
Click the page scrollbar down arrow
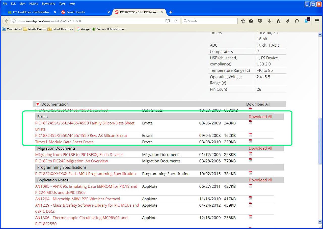pyautogui.click(x=320, y=222)
